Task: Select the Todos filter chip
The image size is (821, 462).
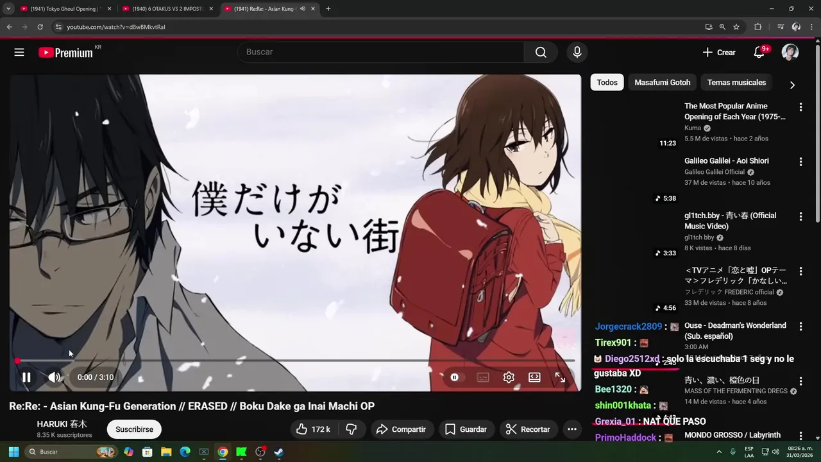Action: (607, 82)
